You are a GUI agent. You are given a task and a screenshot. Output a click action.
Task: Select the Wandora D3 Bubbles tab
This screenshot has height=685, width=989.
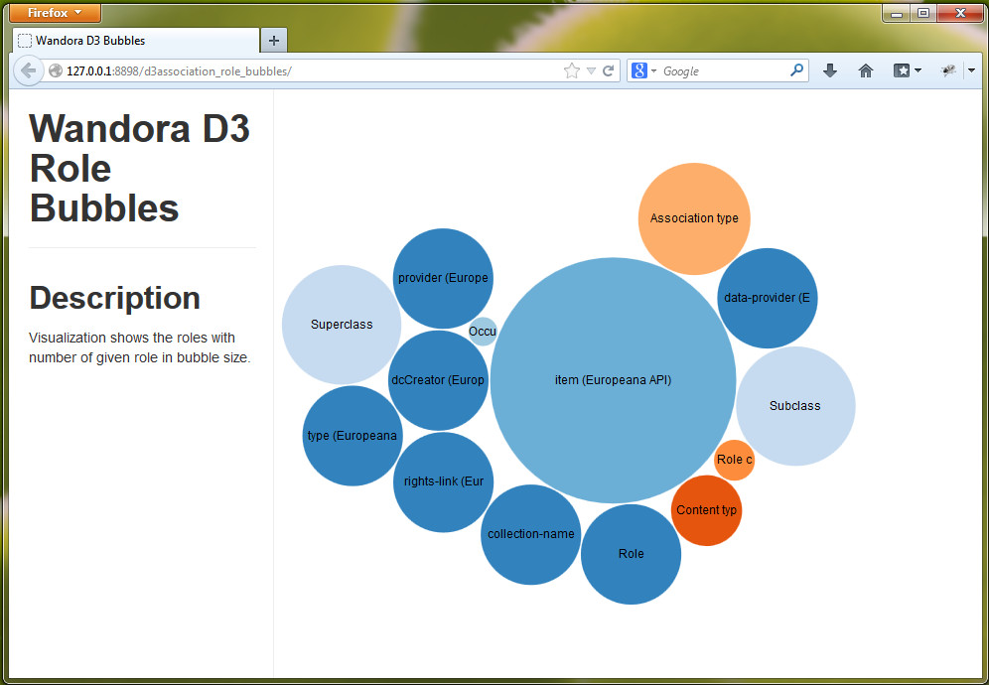(134, 41)
